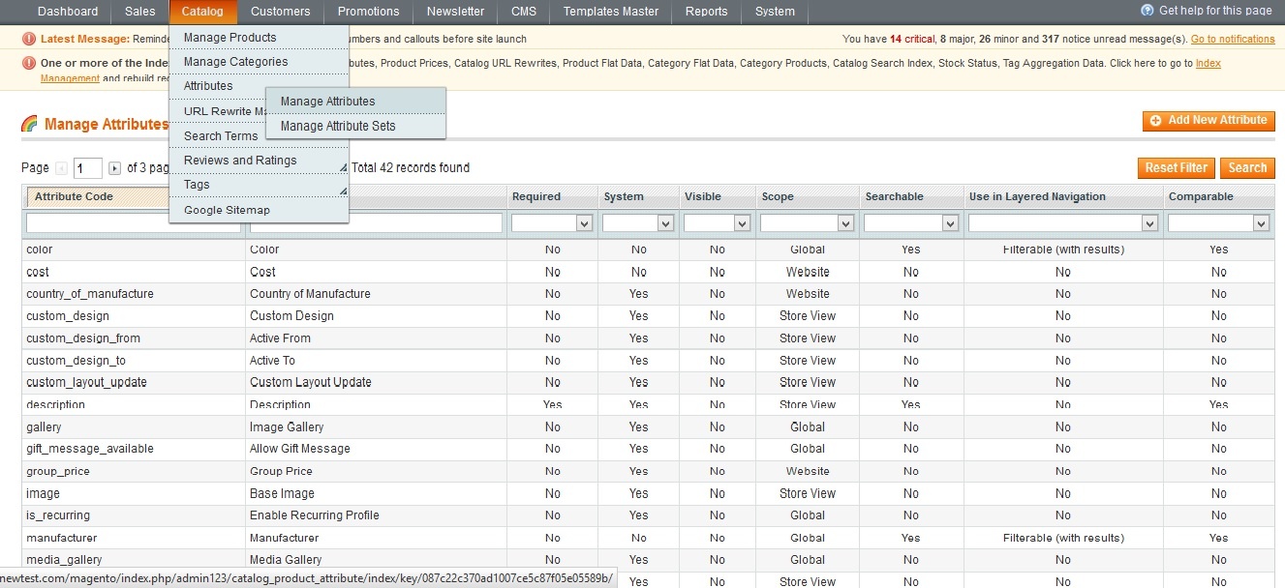Click the rainbow Manage Attributes heading icon
Image resolution: width=1285 pixels, height=588 pixels.
[x=29, y=124]
